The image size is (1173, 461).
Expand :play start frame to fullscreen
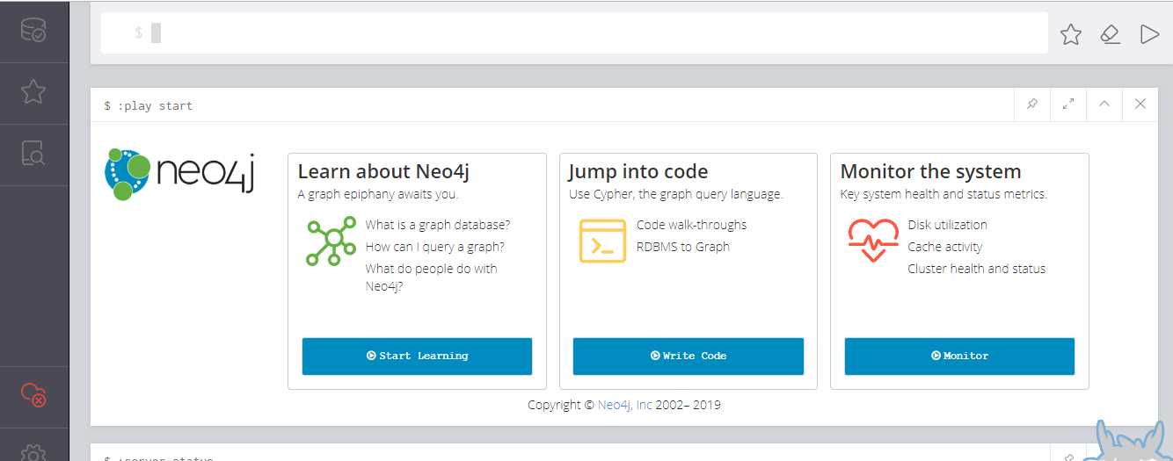tap(1068, 104)
